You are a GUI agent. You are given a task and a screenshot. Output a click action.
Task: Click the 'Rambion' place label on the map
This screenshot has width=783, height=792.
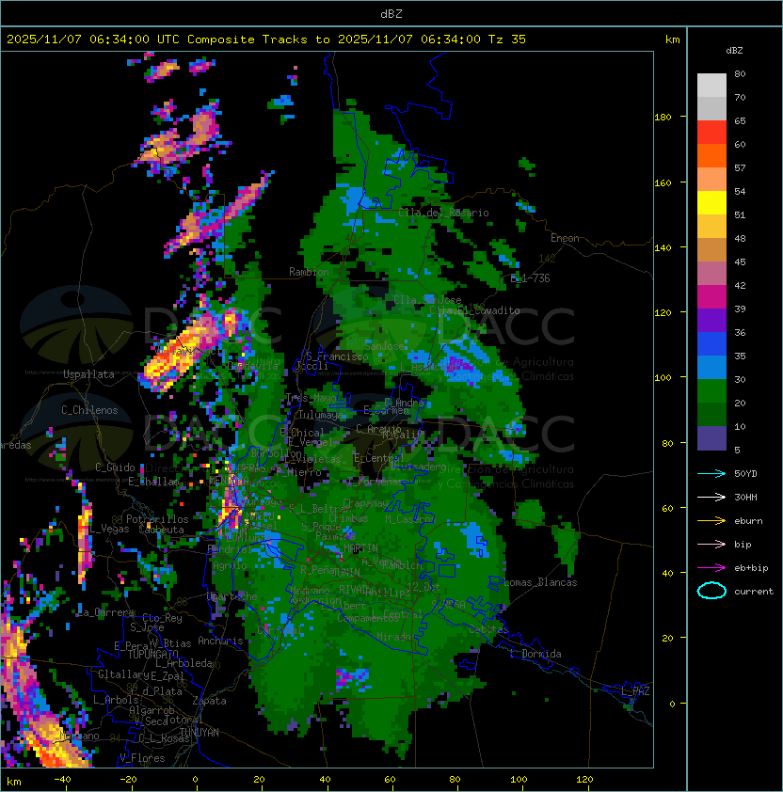click(x=309, y=272)
